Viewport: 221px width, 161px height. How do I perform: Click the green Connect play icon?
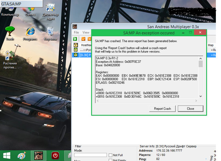coord(75,39)
